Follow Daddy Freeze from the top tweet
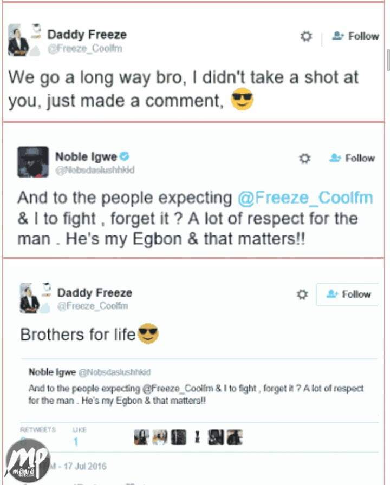 click(356, 36)
